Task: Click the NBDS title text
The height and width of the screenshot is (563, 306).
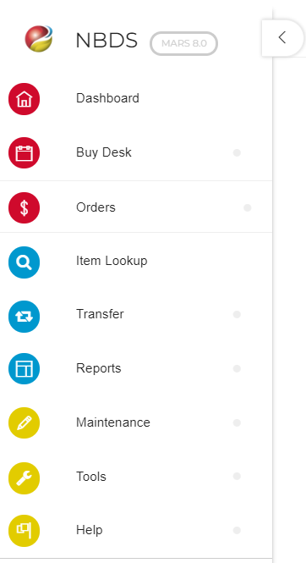Action: [x=107, y=41]
